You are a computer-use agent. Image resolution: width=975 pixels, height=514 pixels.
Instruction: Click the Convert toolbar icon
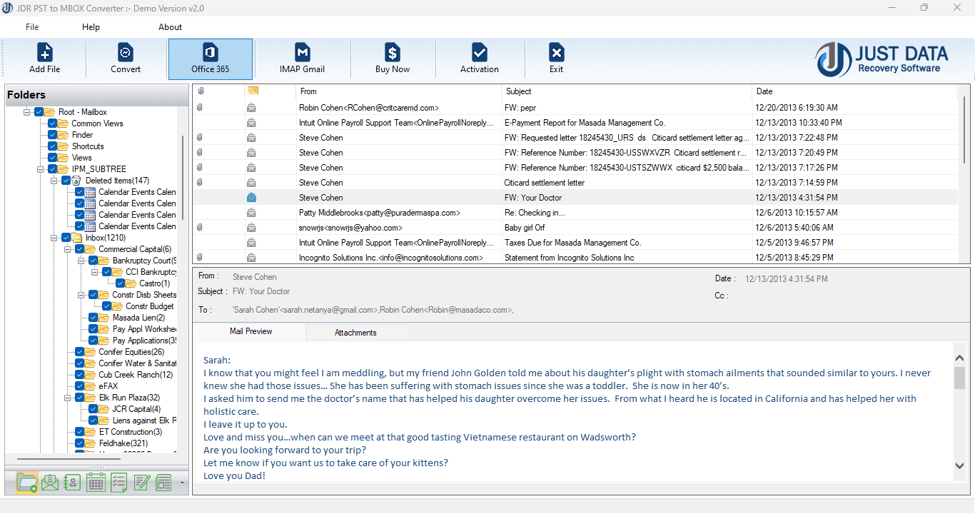pyautogui.click(x=125, y=58)
